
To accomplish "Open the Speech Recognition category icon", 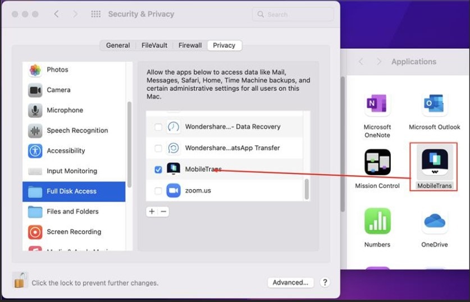I will click(x=35, y=131).
